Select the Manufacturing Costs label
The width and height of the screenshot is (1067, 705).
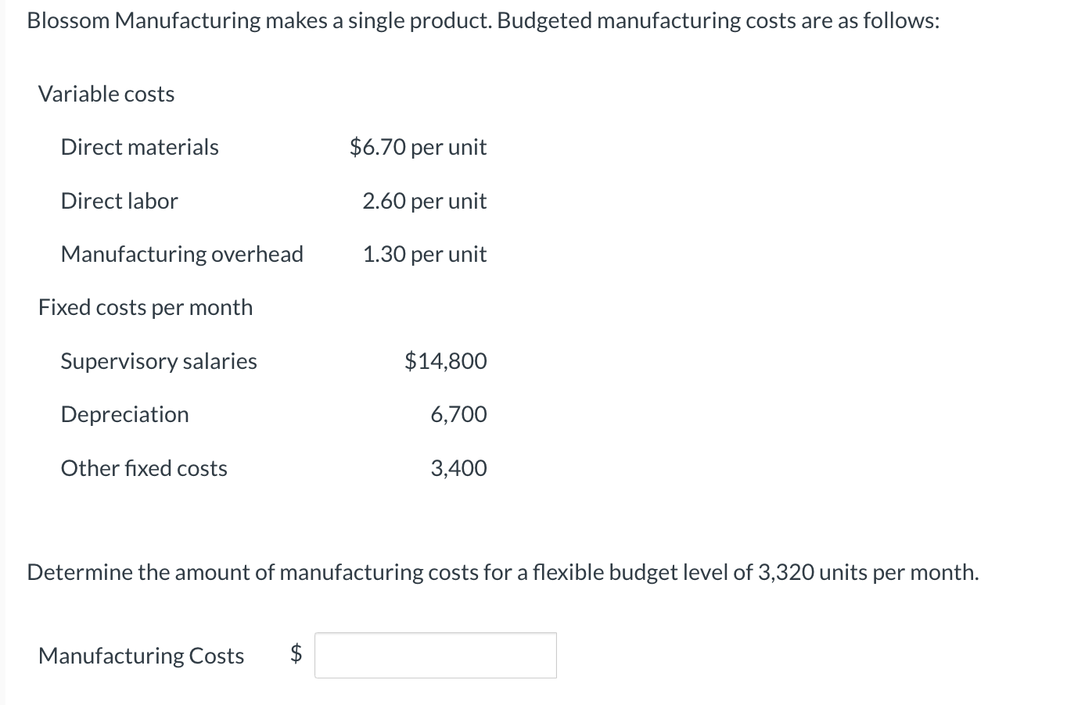(141, 655)
